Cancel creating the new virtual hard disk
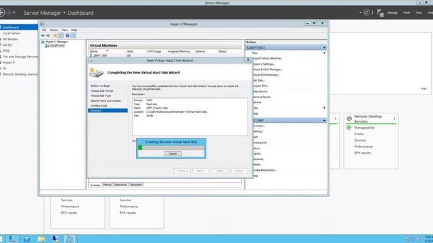The width and height of the screenshot is (433, 243). 173,154
